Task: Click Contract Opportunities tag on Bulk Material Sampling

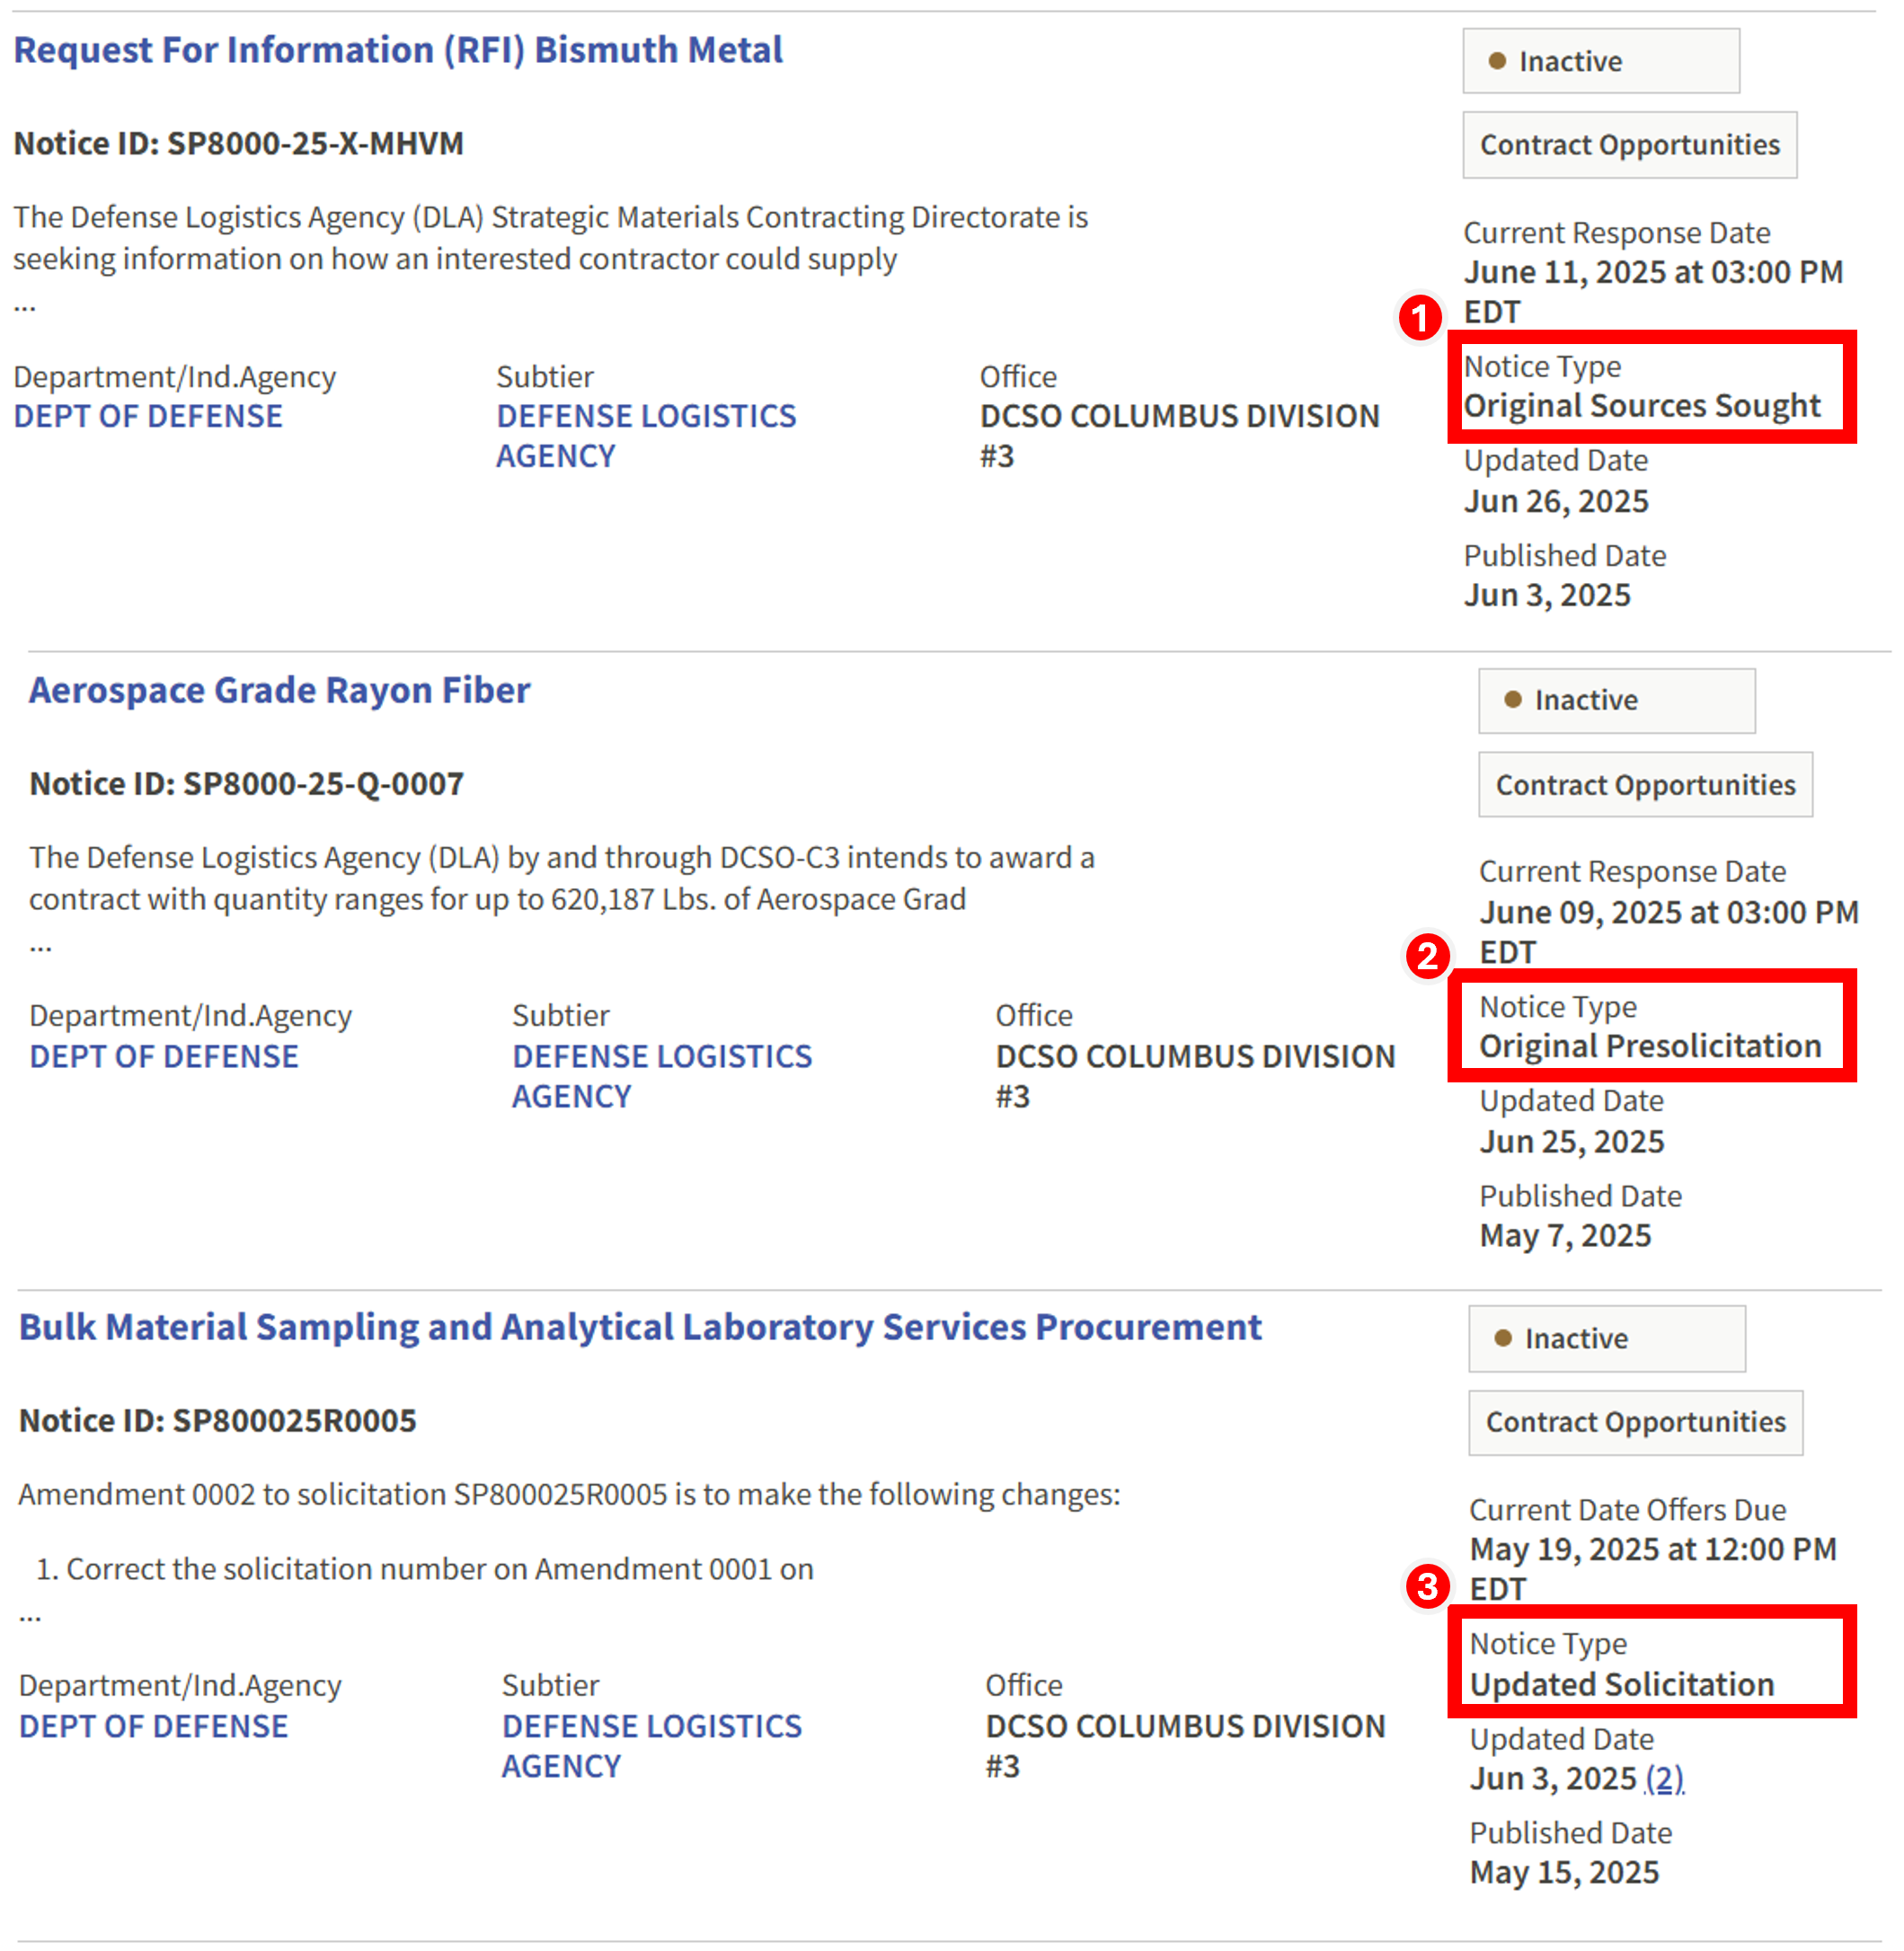Action: [x=1635, y=1422]
